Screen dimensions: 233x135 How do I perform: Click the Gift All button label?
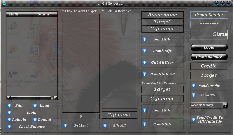pyautogui.click(x=119, y=125)
